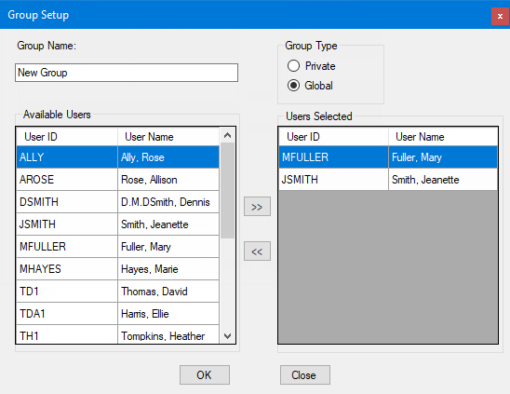Select TD1 Thomas, David row

point(118,292)
